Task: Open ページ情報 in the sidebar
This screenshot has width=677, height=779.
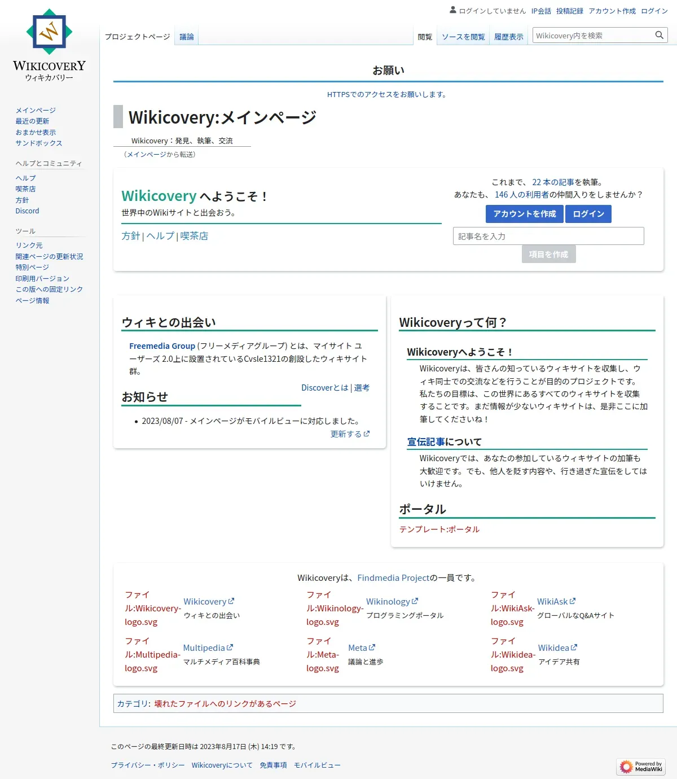Action: coord(32,300)
